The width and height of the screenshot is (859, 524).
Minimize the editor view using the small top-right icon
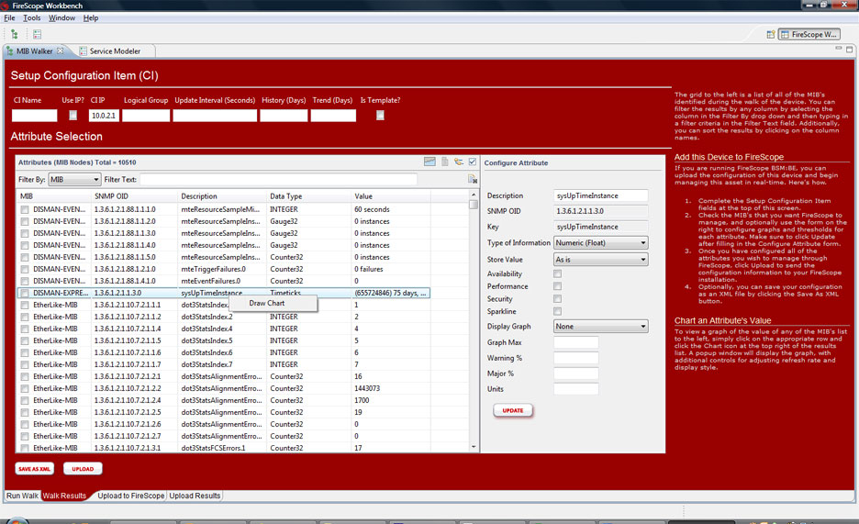pos(838,49)
